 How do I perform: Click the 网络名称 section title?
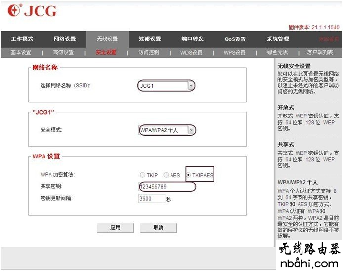click(45, 67)
